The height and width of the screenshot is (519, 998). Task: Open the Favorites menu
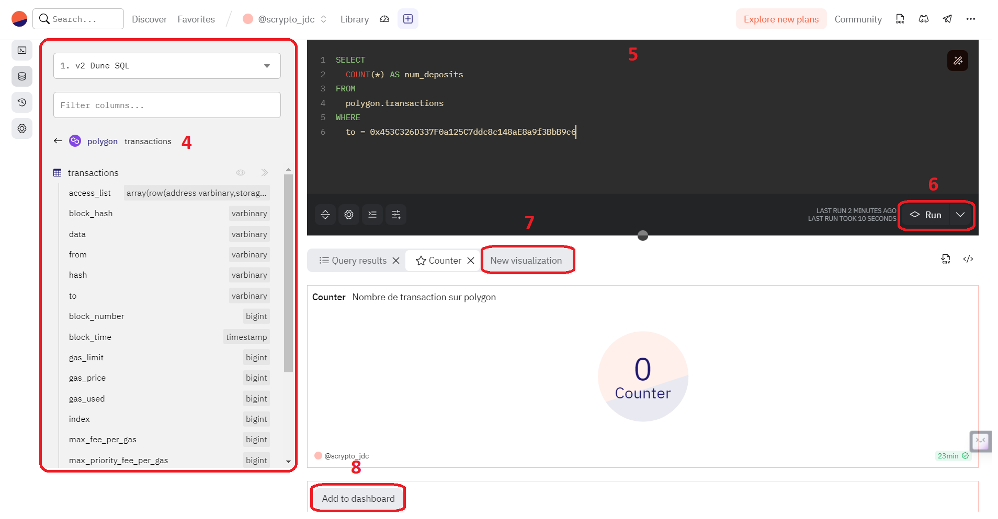pos(196,19)
